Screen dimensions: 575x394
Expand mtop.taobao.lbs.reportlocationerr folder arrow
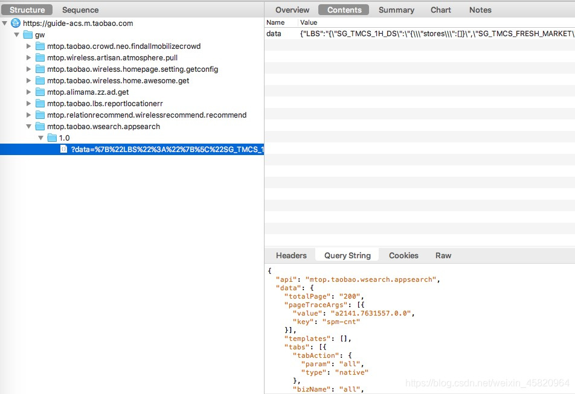click(x=28, y=104)
